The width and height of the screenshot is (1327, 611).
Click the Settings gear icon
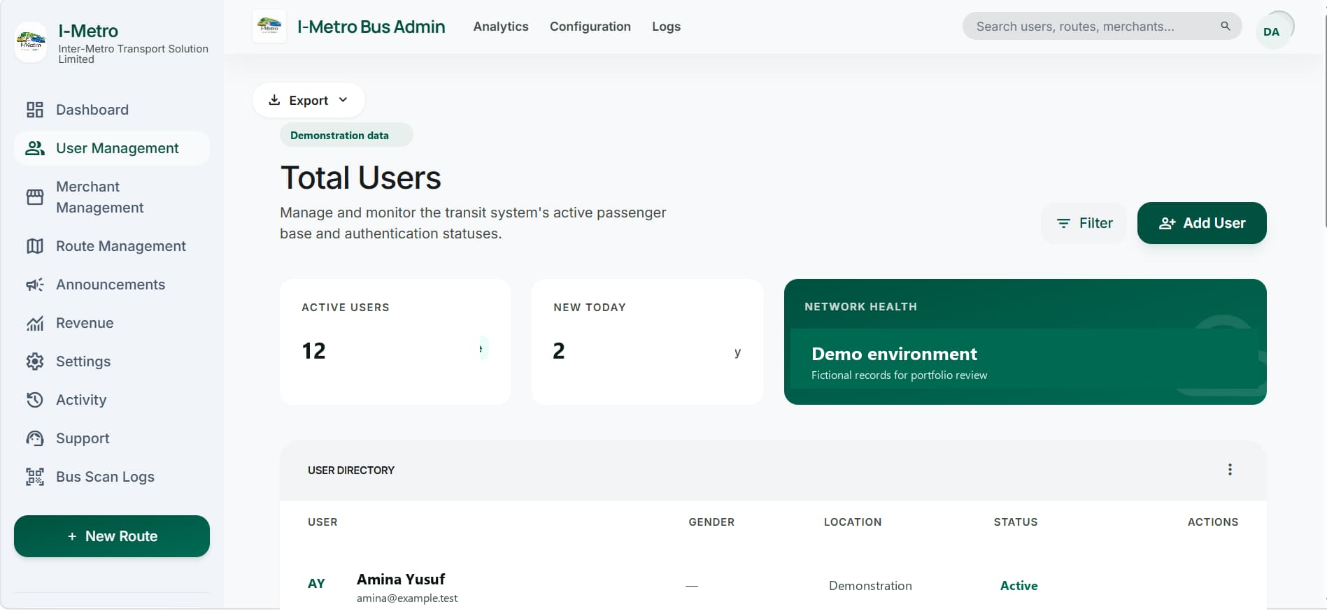coord(35,361)
